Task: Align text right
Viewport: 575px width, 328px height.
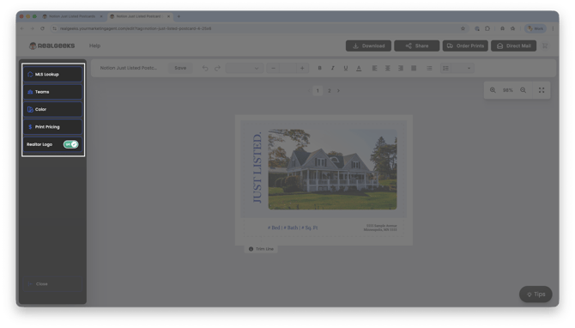Action: point(401,68)
